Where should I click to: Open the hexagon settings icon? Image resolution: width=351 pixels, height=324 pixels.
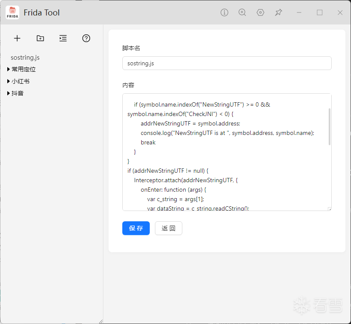point(260,12)
